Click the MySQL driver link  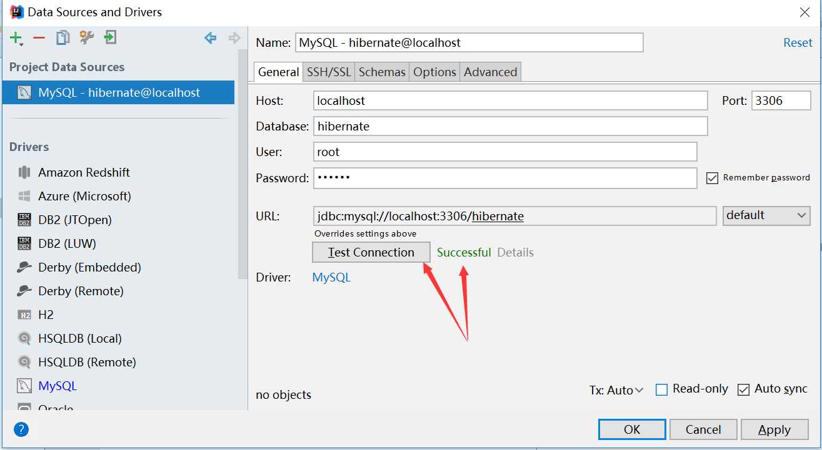point(331,277)
